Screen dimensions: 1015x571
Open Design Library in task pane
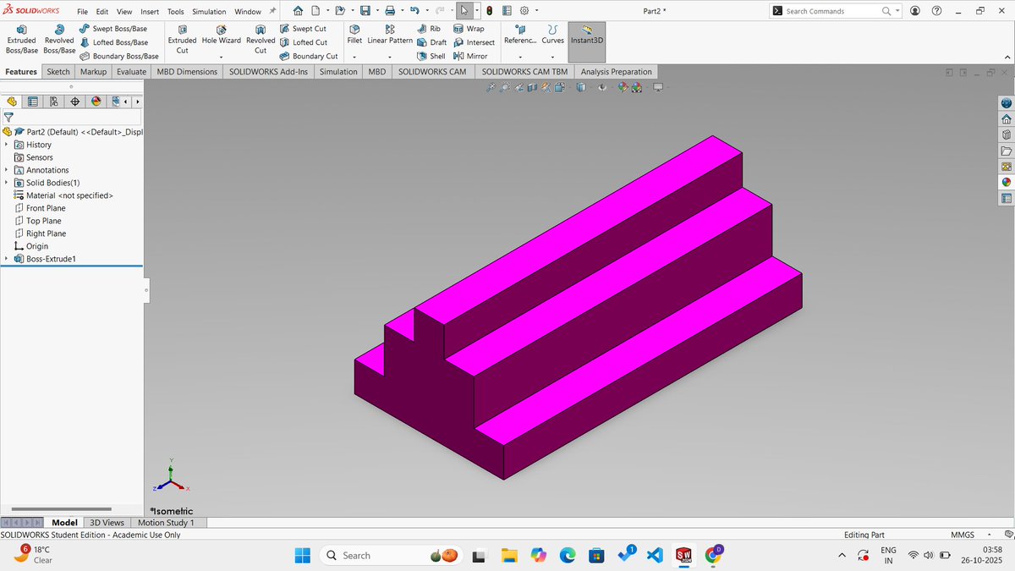coord(1006,135)
